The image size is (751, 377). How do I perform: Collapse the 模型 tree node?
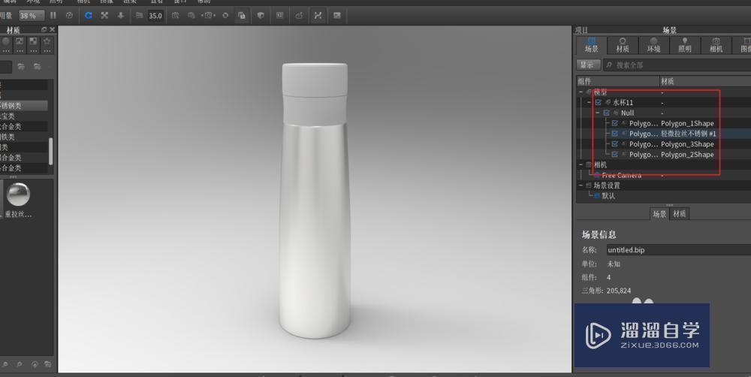click(x=581, y=92)
